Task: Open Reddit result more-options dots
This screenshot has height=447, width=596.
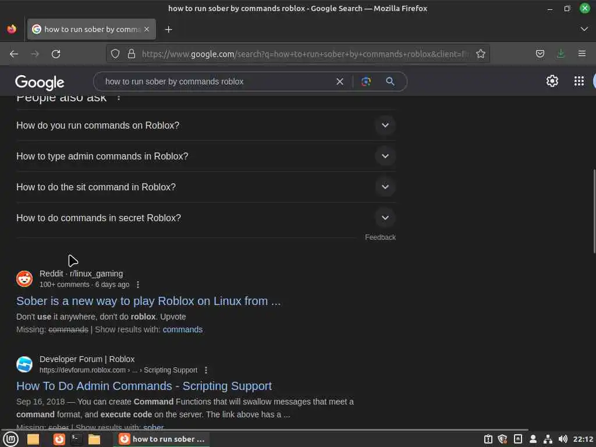Action: coord(138,285)
